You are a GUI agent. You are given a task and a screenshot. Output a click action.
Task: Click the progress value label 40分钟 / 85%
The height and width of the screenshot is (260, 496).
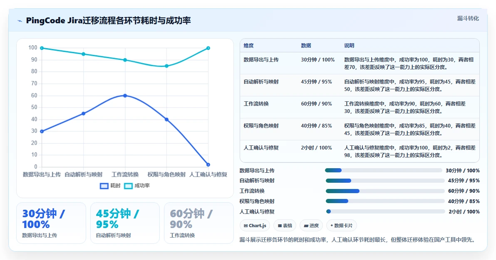pos(464,201)
